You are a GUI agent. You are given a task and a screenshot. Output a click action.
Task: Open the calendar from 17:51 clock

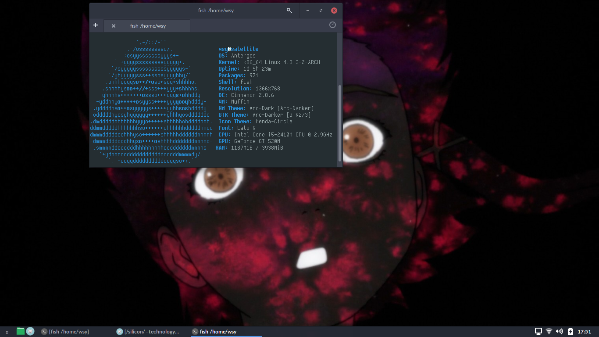point(585,332)
